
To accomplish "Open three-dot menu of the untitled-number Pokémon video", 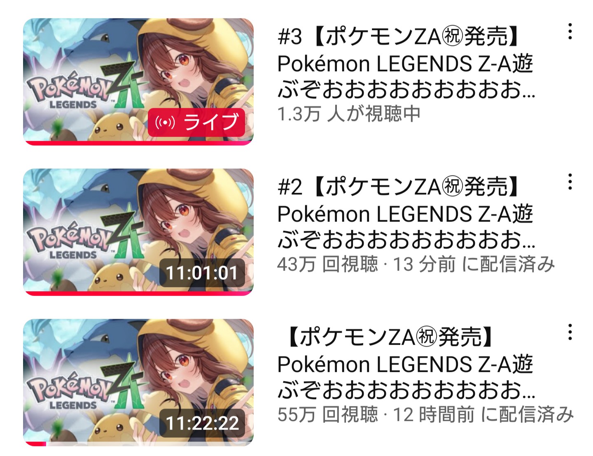I will click(570, 332).
